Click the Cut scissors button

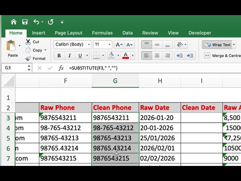point(32,42)
